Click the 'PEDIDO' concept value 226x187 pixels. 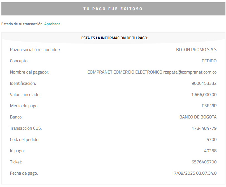pyautogui.click(x=209, y=61)
